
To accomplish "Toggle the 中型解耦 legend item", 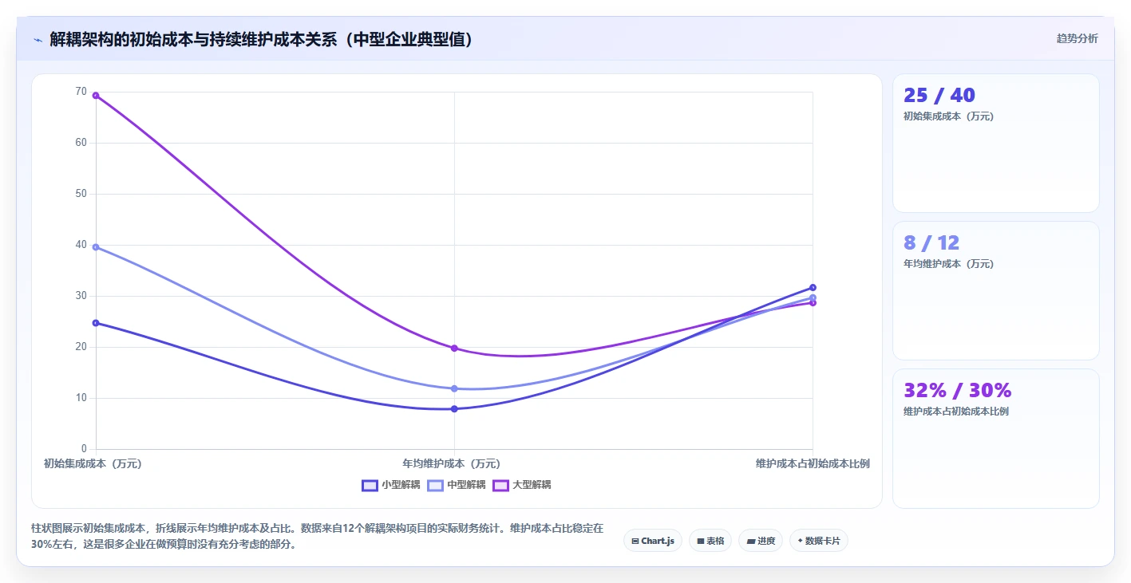I will click(457, 485).
